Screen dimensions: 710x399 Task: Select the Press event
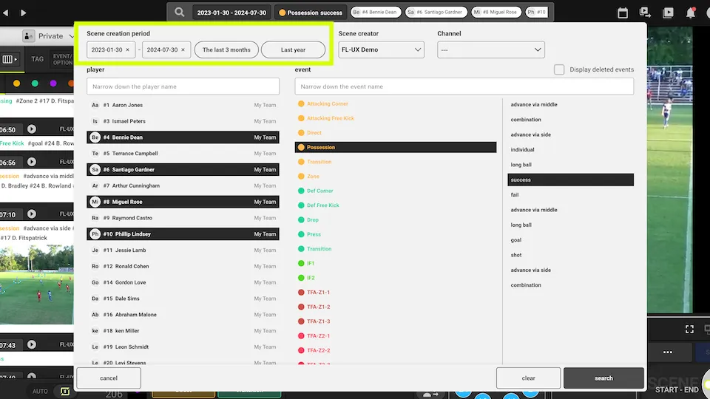click(x=395, y=234)
